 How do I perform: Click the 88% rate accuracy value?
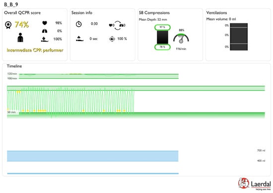(181, 30)
